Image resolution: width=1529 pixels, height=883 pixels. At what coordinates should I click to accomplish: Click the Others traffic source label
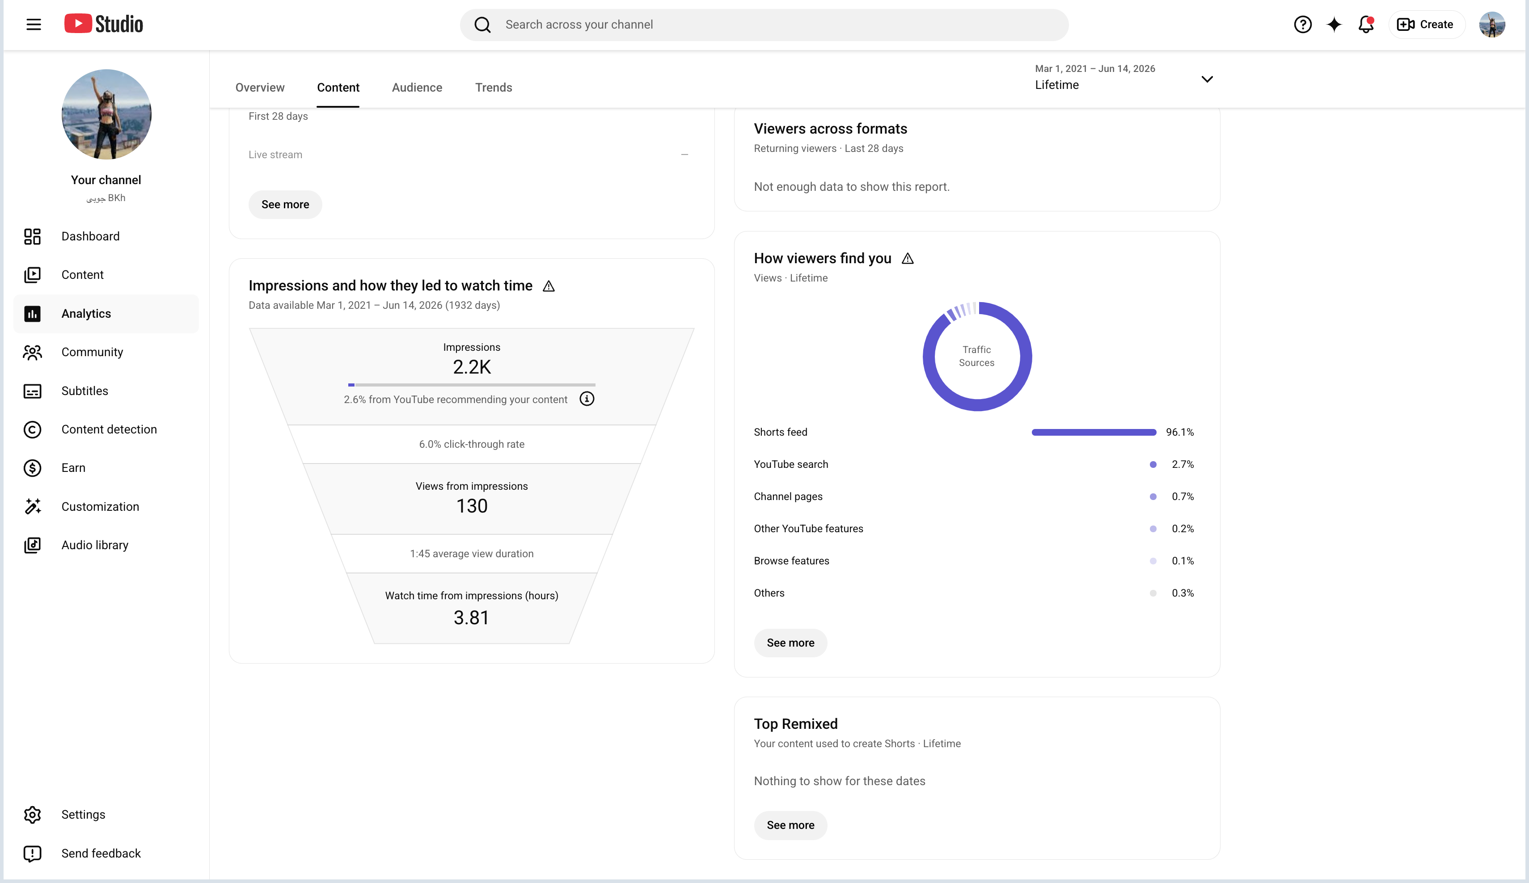pyautogui.click(x=769, y=593)
